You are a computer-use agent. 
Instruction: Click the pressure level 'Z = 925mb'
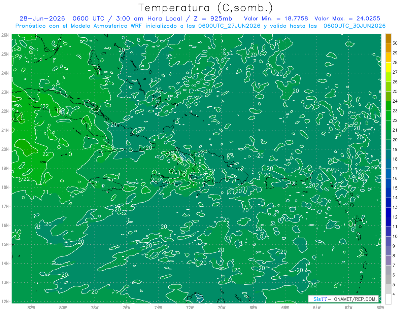pos(213,19)
